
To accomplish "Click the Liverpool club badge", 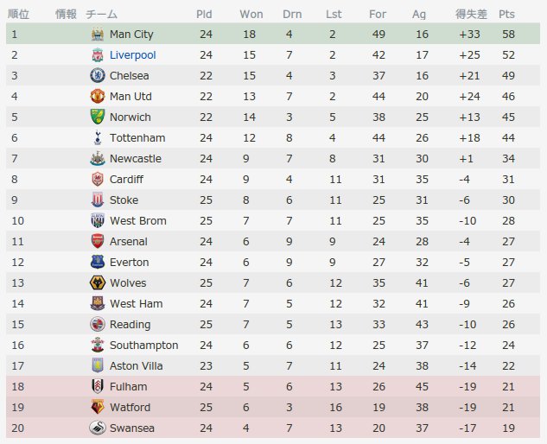I will [x=98, y=55].
